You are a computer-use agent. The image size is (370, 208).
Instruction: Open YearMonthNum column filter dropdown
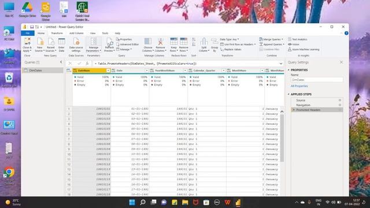click(x=185, y=70)
